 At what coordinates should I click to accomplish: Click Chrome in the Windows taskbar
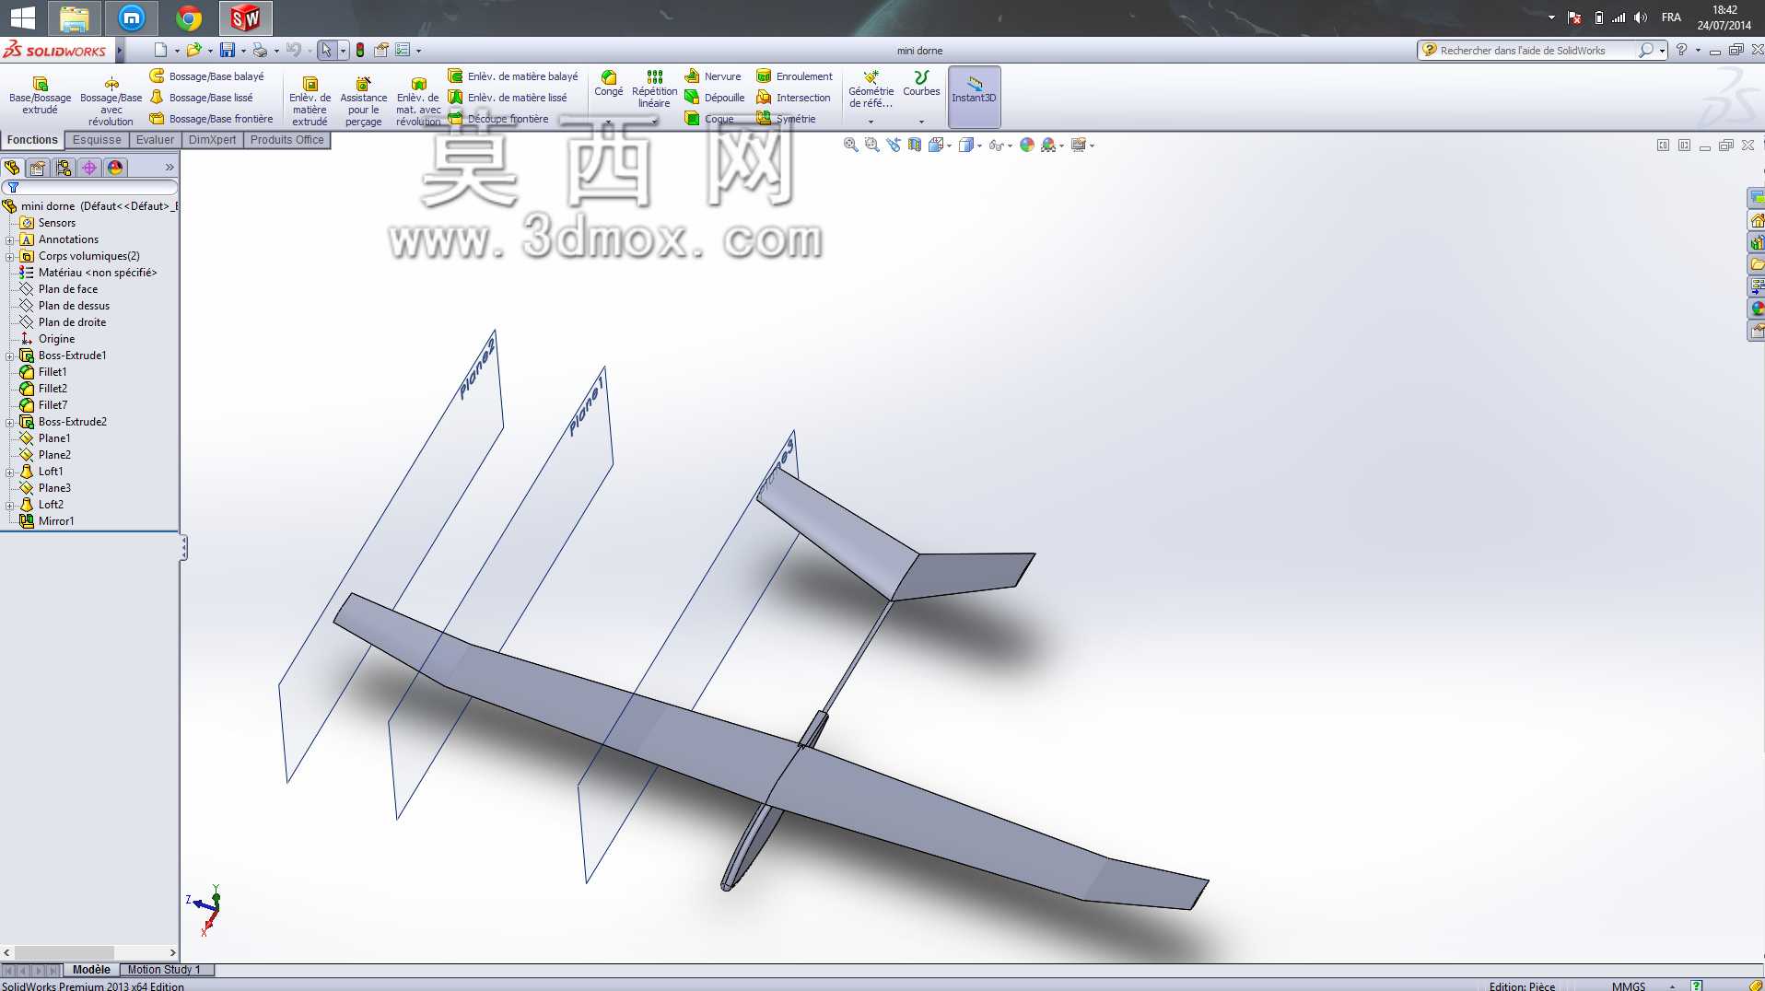point(189,17)
